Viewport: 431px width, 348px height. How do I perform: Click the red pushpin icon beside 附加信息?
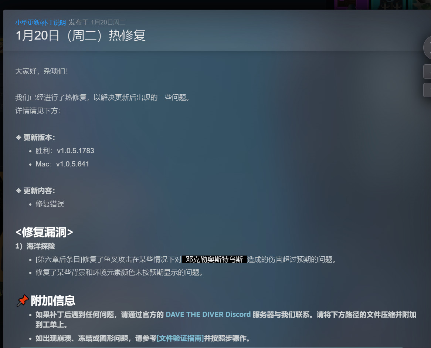[22, 301]
